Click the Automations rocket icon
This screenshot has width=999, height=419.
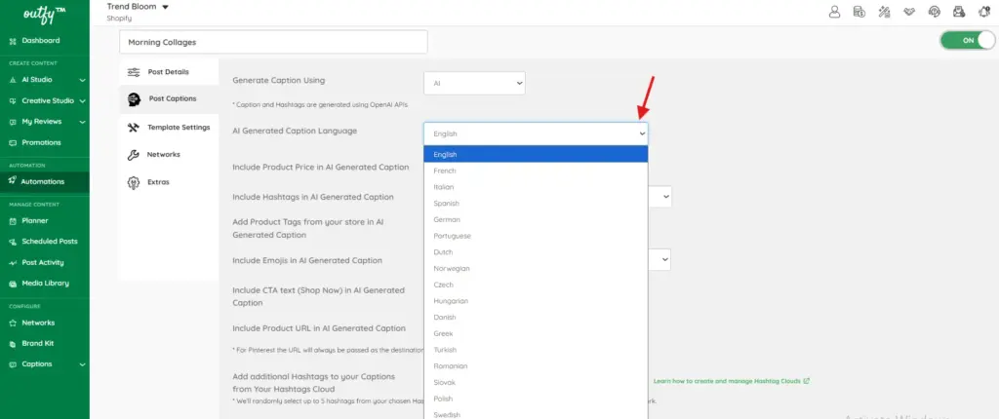[13, 181]
